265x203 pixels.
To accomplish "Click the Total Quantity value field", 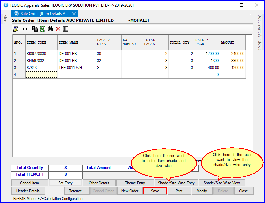I will tap(66, 168).
